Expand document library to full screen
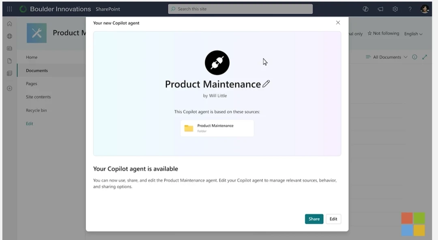Viewport: 438px width, 240px height. coord(425,57)
